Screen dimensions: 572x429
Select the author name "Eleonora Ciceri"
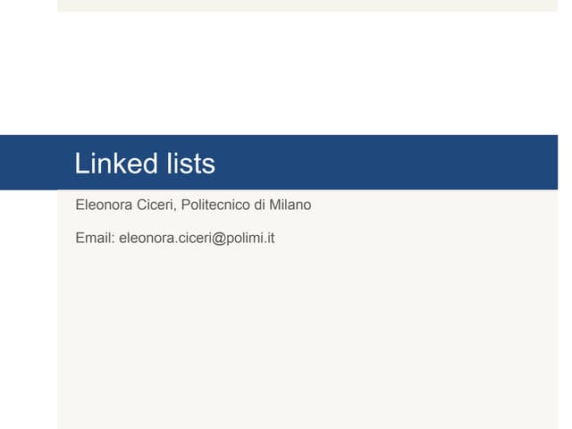(125, 205)
